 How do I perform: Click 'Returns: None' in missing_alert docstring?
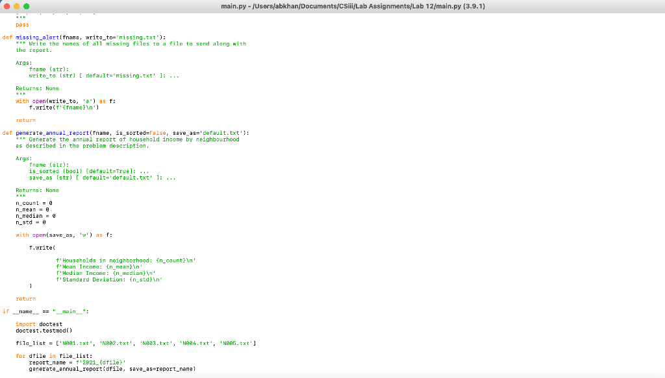coord(37,88)
